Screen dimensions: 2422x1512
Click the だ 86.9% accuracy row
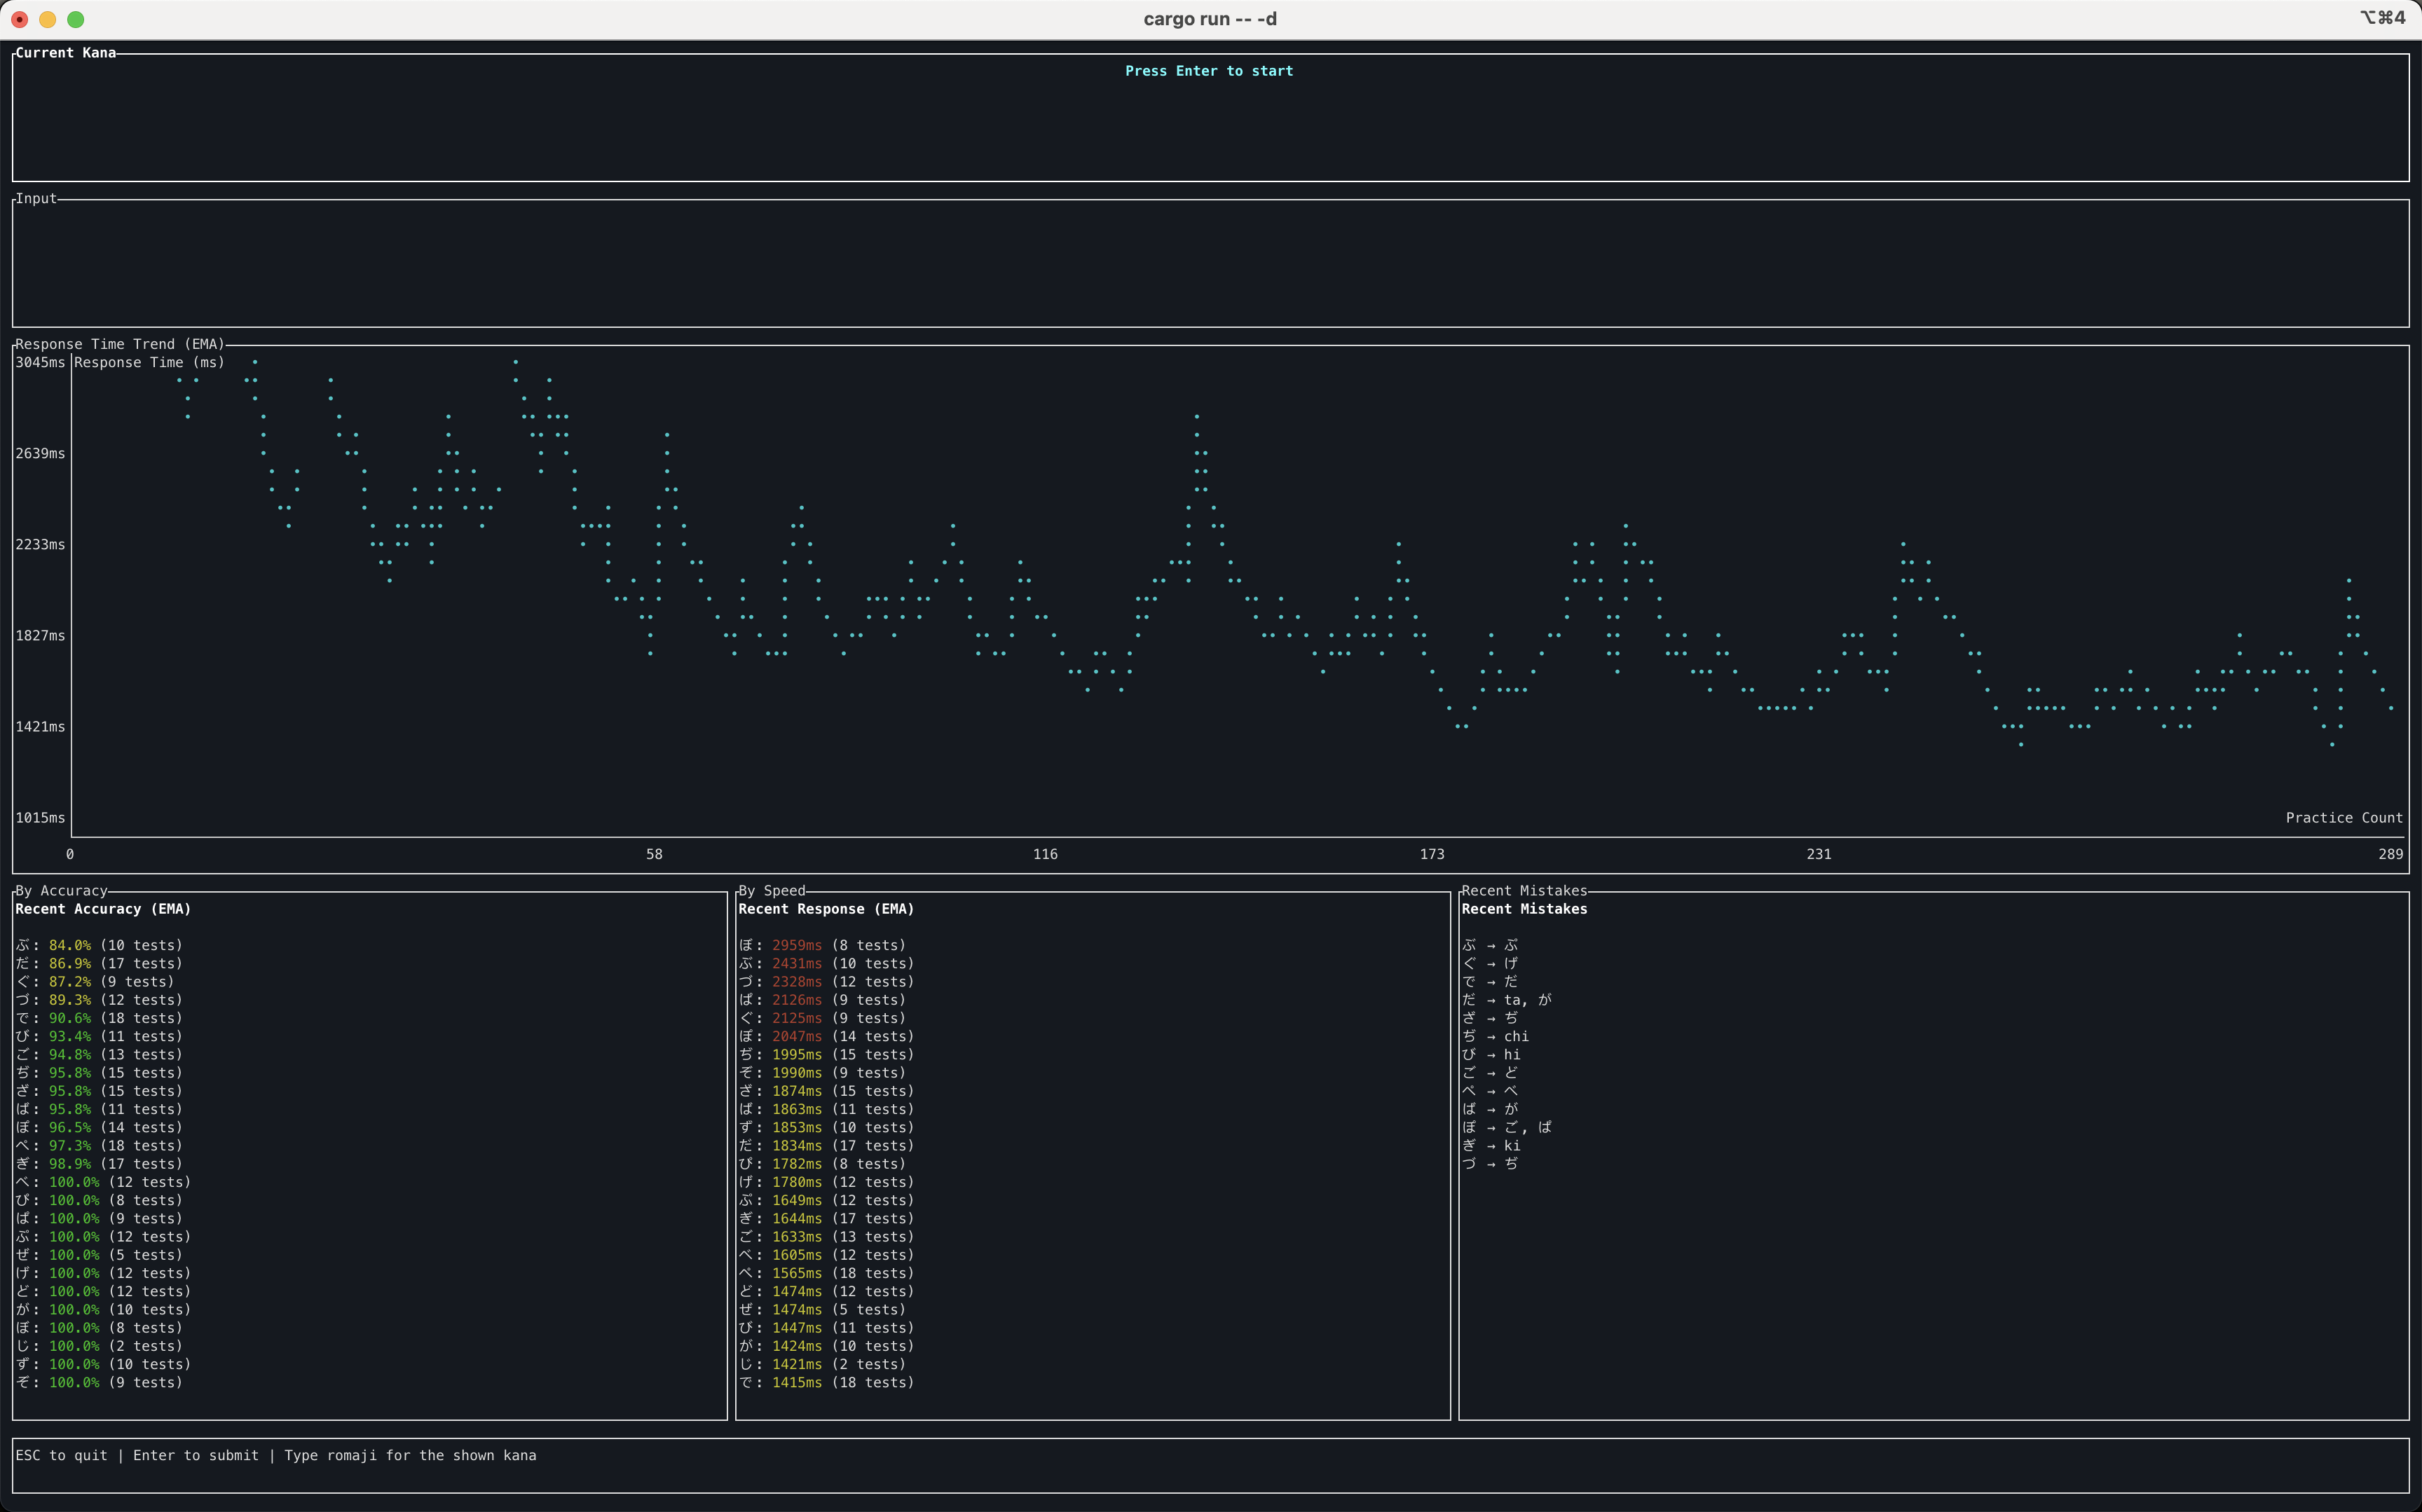tap(99, 963)
